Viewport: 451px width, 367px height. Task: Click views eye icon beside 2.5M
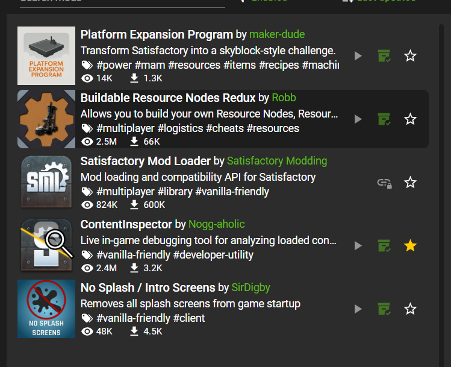(87, 142)
